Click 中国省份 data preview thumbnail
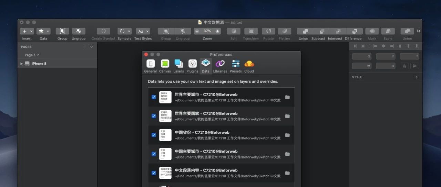The height and width of the screenshot is (187, 441). [165, 135]
